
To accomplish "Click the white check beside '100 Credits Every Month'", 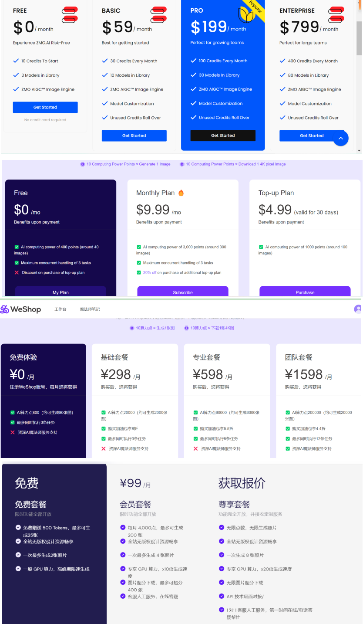I will 193,61.
